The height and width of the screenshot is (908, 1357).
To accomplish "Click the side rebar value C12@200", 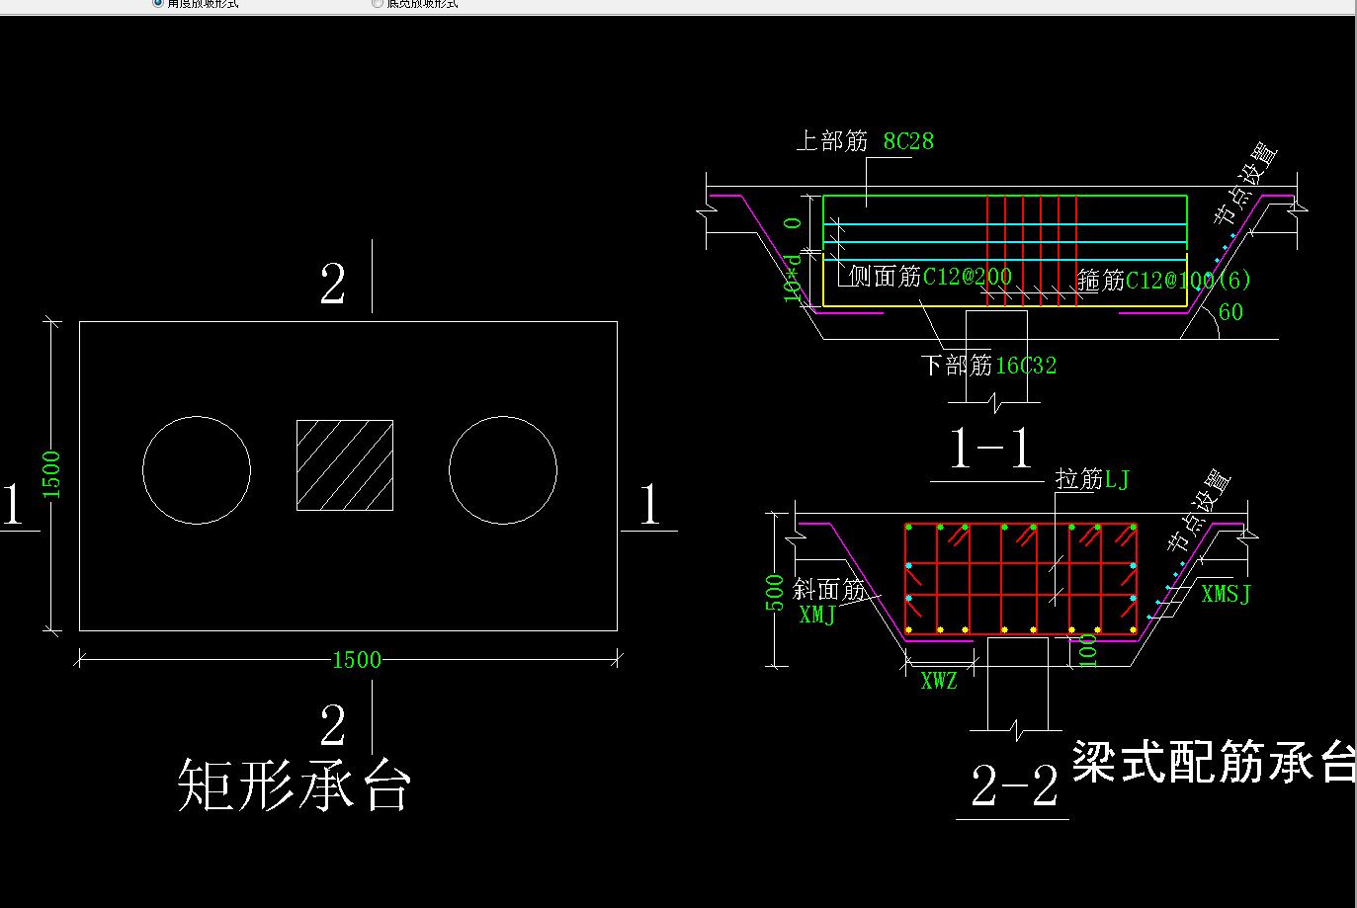I will 968,277.
